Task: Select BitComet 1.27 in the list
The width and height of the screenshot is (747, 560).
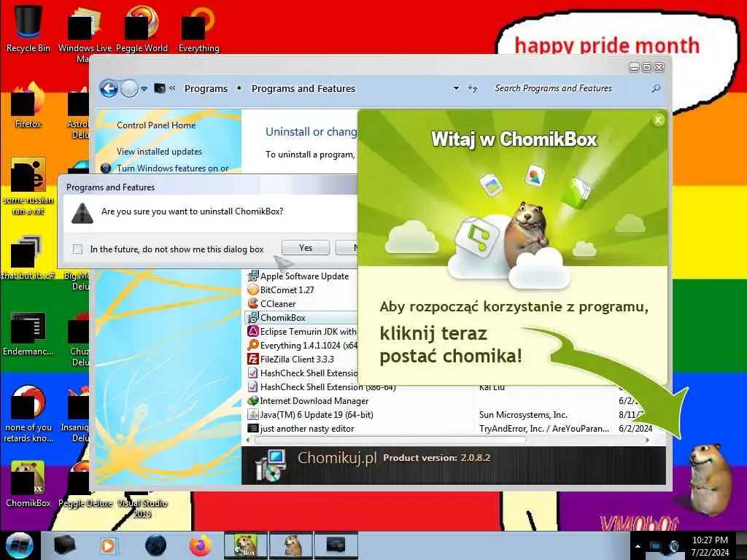Action: point(287,290)
